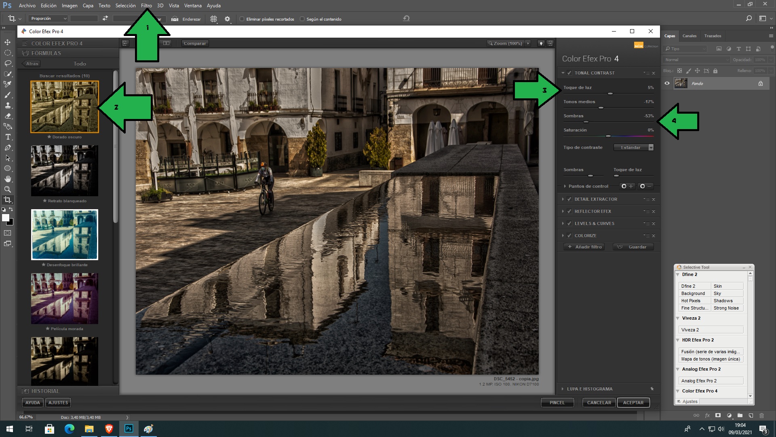Open the Tipo de contraste Estándar dropdown
The height and width of the screenshot is (437, 776).
[633, 147]
